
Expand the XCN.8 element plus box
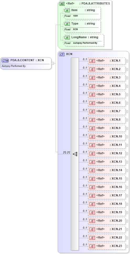point(127,120)
